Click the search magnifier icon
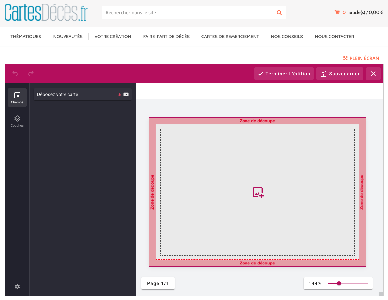The image size is (388, 300). tap(279, 13)
